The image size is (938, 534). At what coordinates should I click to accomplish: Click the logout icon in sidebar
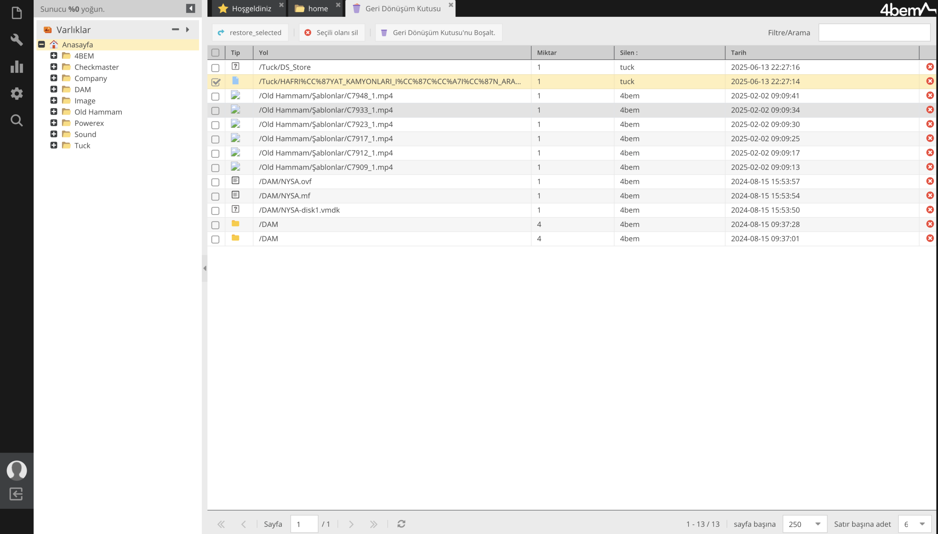[16, 494]
